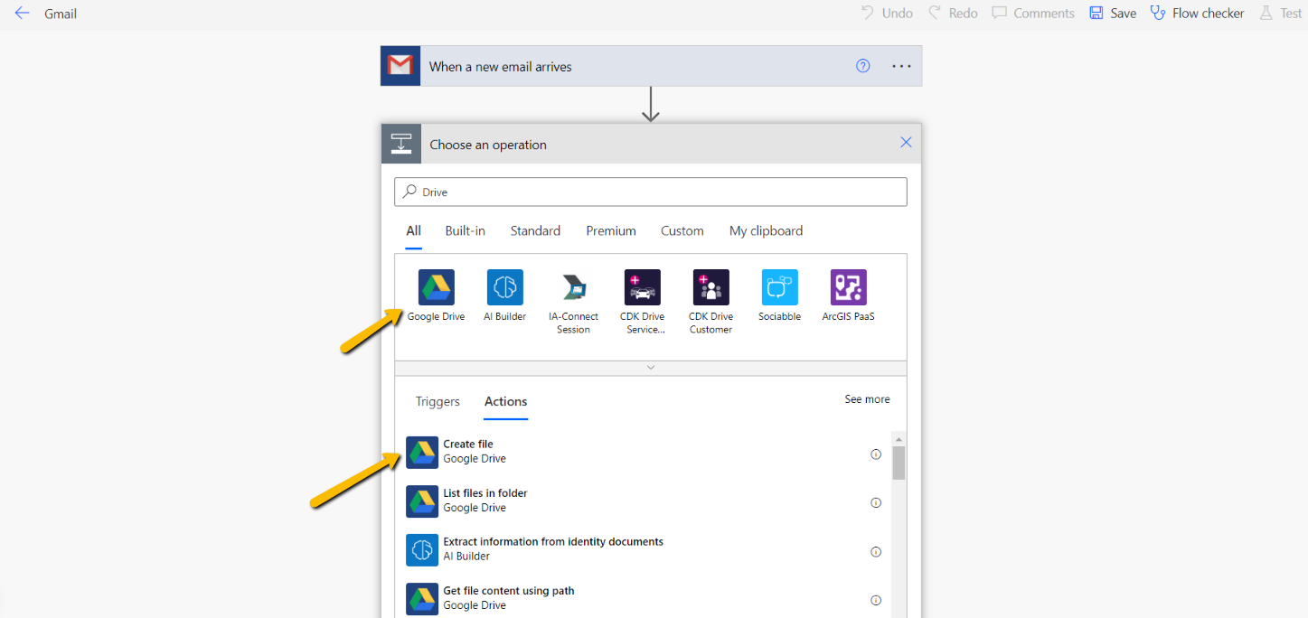Click the search magnifier icon
Viewport: 1308px width, 618px height.
(410, 192)
